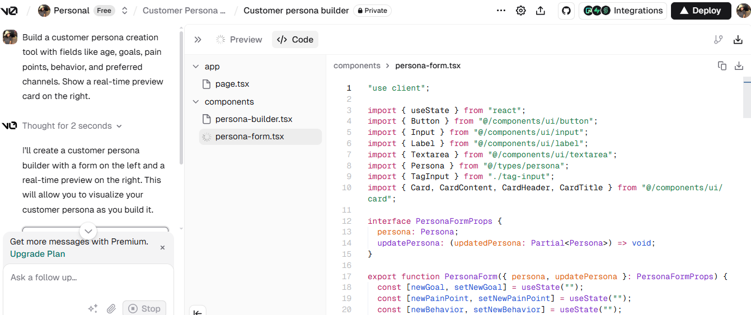Open the more options ellipsis menu
Image resolution: width=751 pixels, height=315 pixels.
(x=501, y=11)
